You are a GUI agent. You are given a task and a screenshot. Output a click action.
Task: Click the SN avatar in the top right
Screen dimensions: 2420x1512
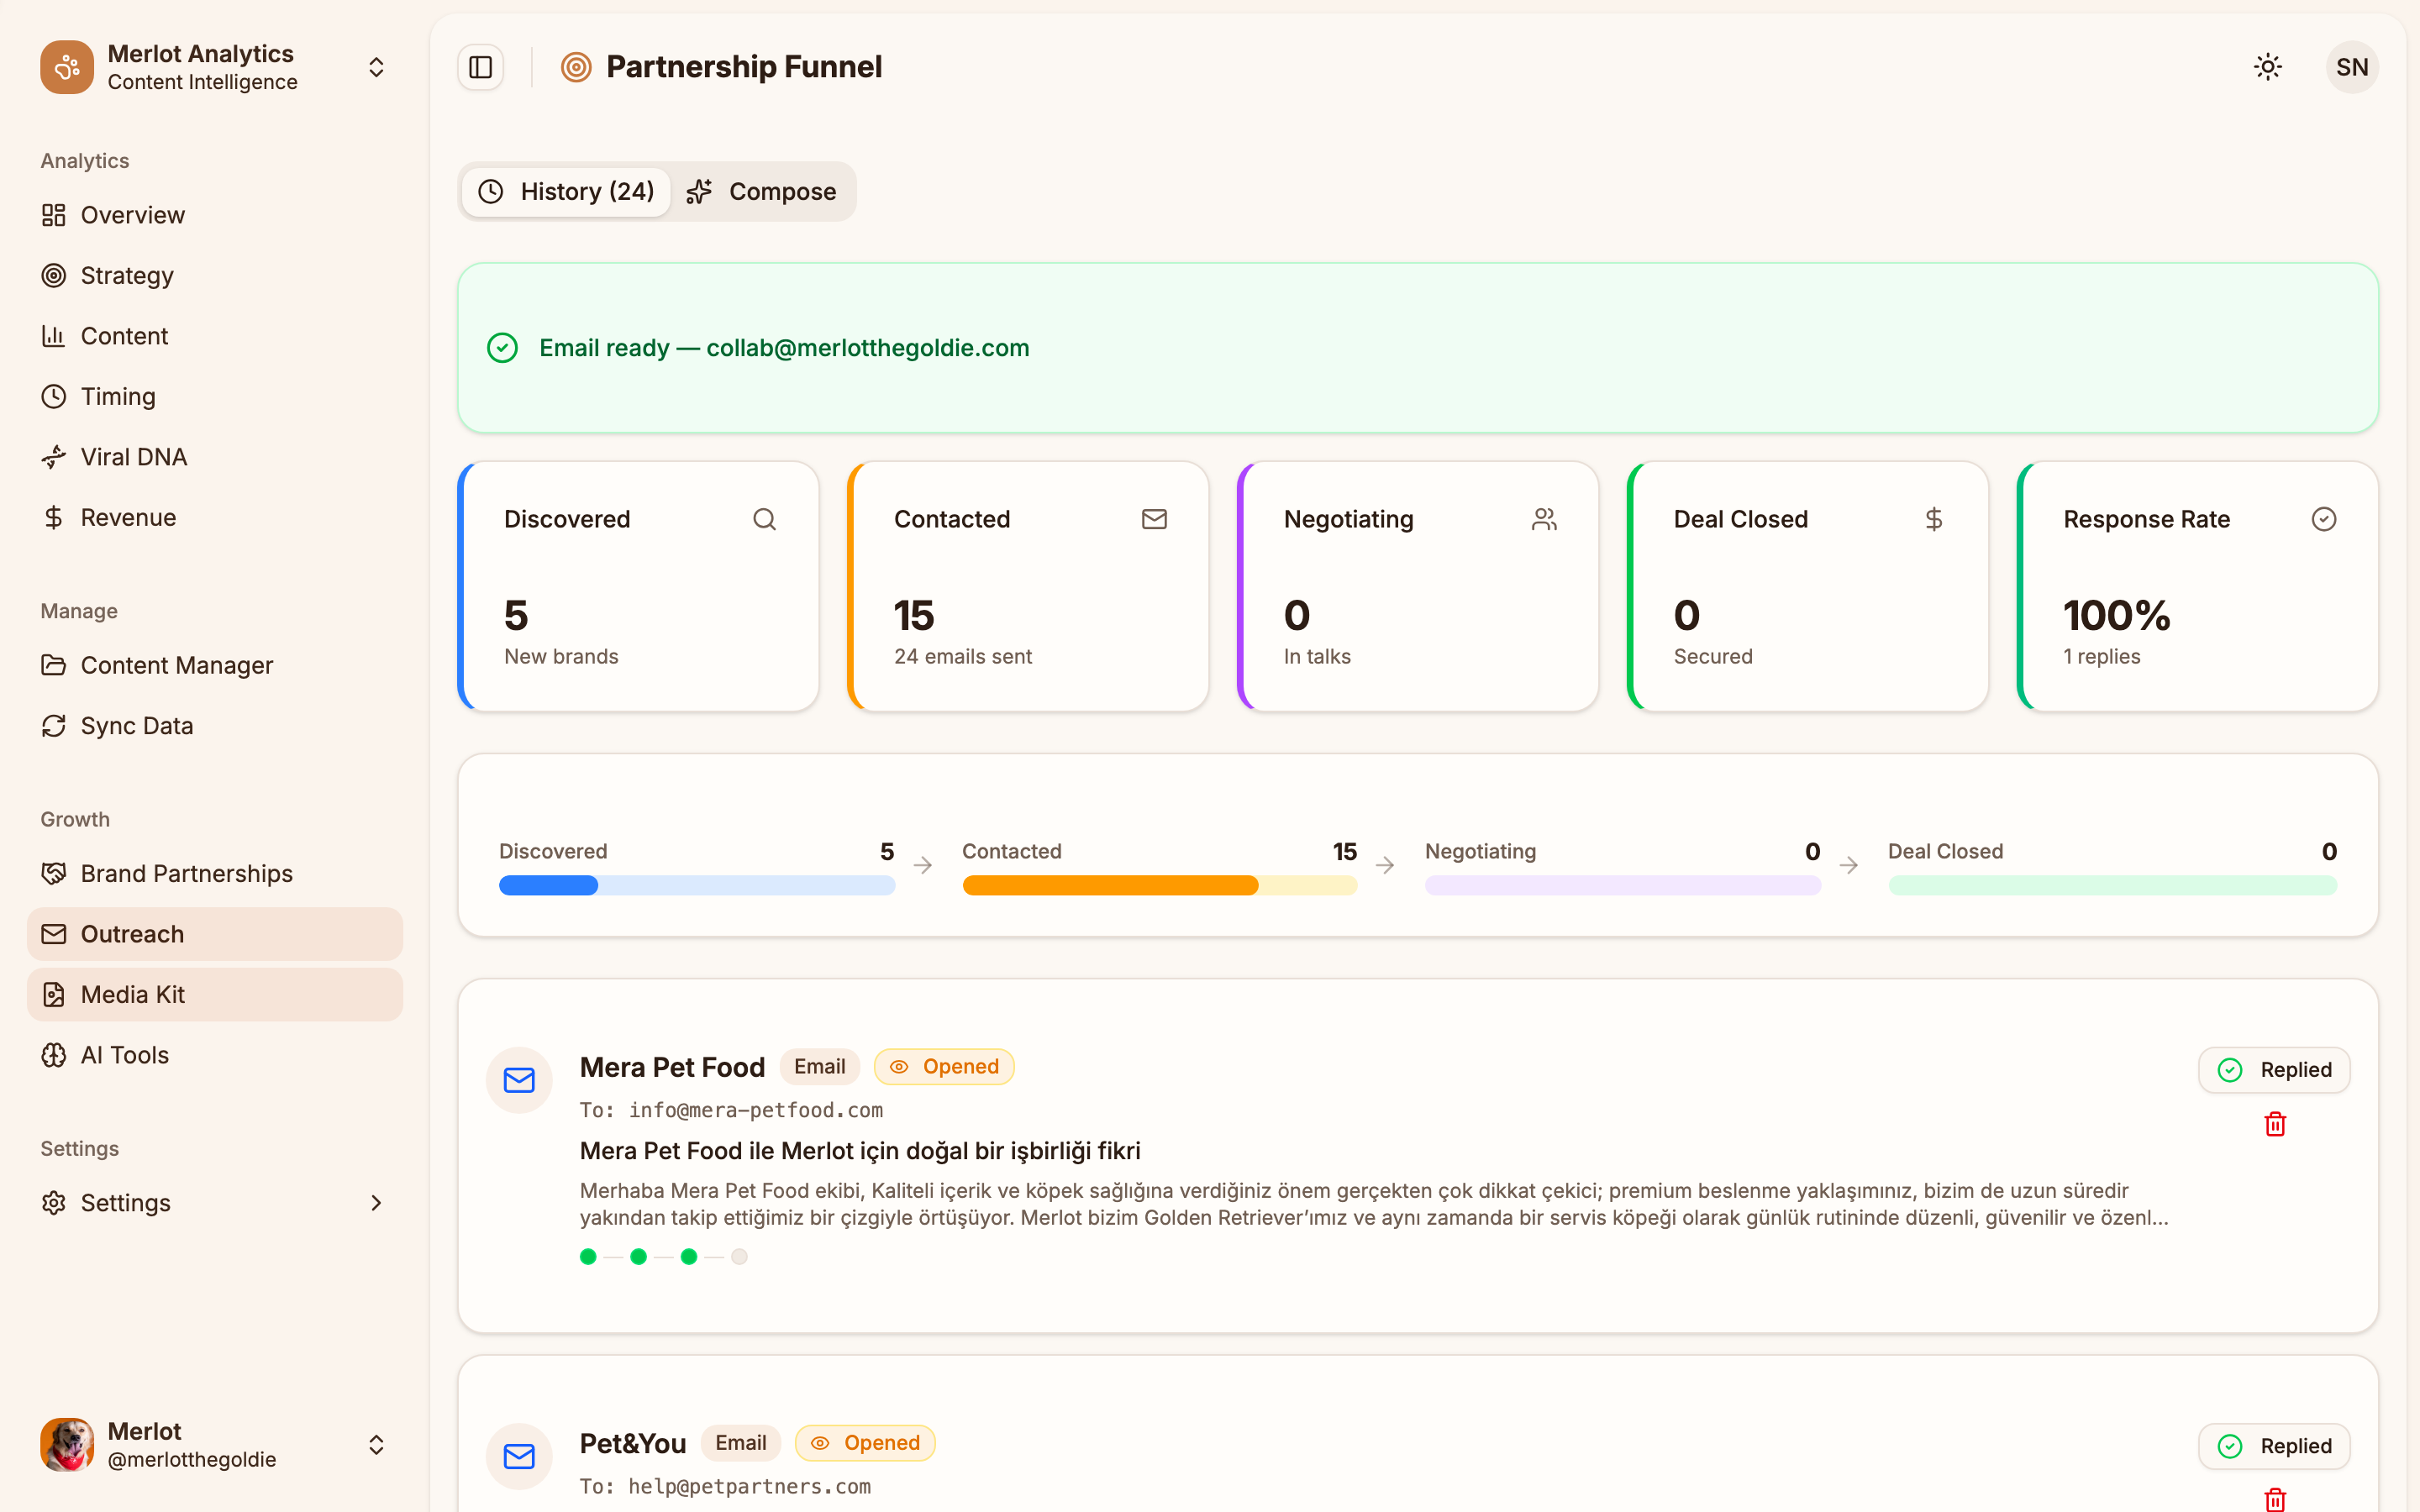click(2352, 66)
